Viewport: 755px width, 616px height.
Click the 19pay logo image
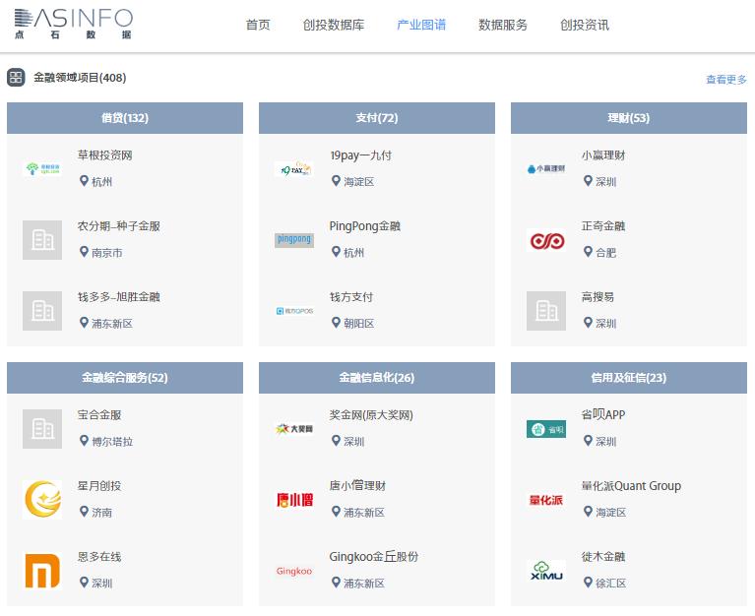294,169
